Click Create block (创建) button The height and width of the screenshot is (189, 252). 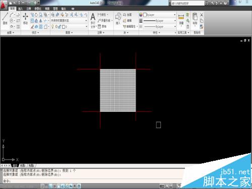pyautogui.click(x=127, y=15)
